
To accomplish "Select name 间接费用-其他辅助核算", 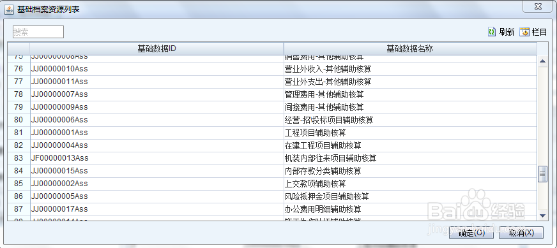I will [410, 107].
